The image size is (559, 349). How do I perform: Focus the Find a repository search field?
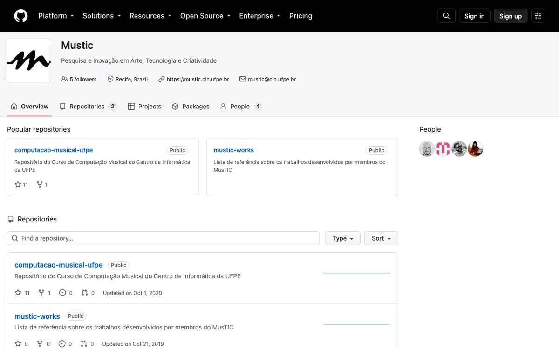pyautogui.click(x=163, y=238)
